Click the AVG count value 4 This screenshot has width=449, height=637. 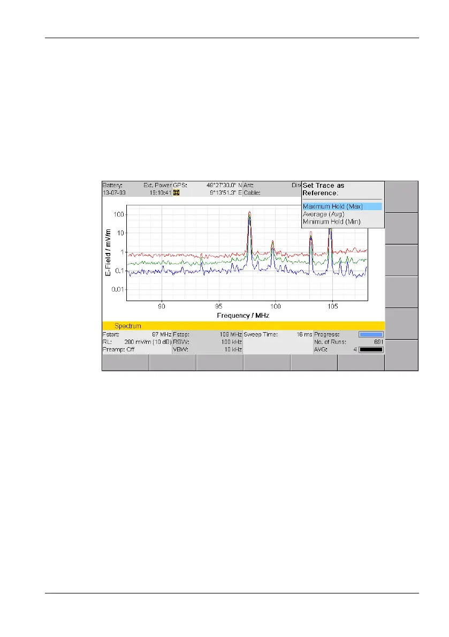coord(355,349)
